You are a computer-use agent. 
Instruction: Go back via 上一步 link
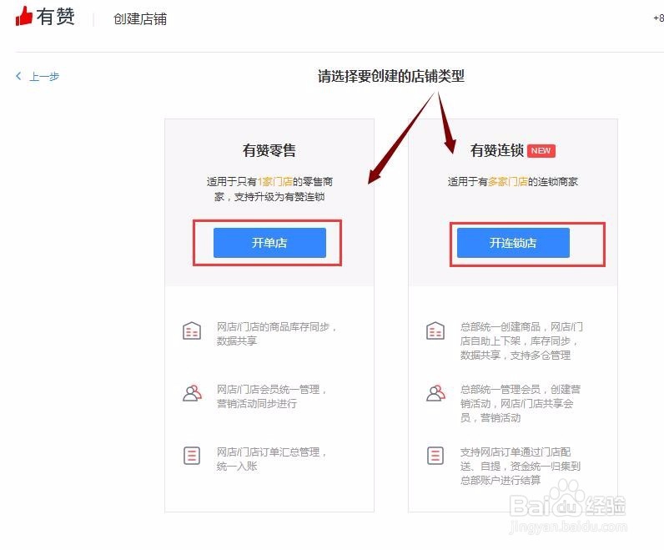[x=44, y=77]
